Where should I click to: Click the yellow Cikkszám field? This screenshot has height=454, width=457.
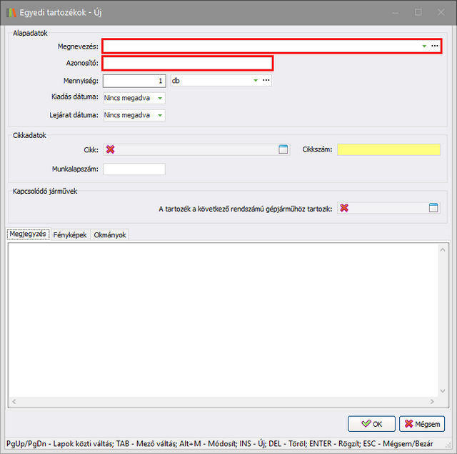388,149
